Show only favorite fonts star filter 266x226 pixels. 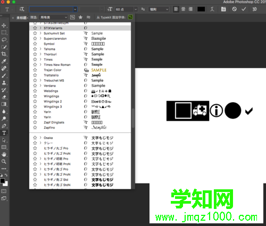click(x=80, y=17)
